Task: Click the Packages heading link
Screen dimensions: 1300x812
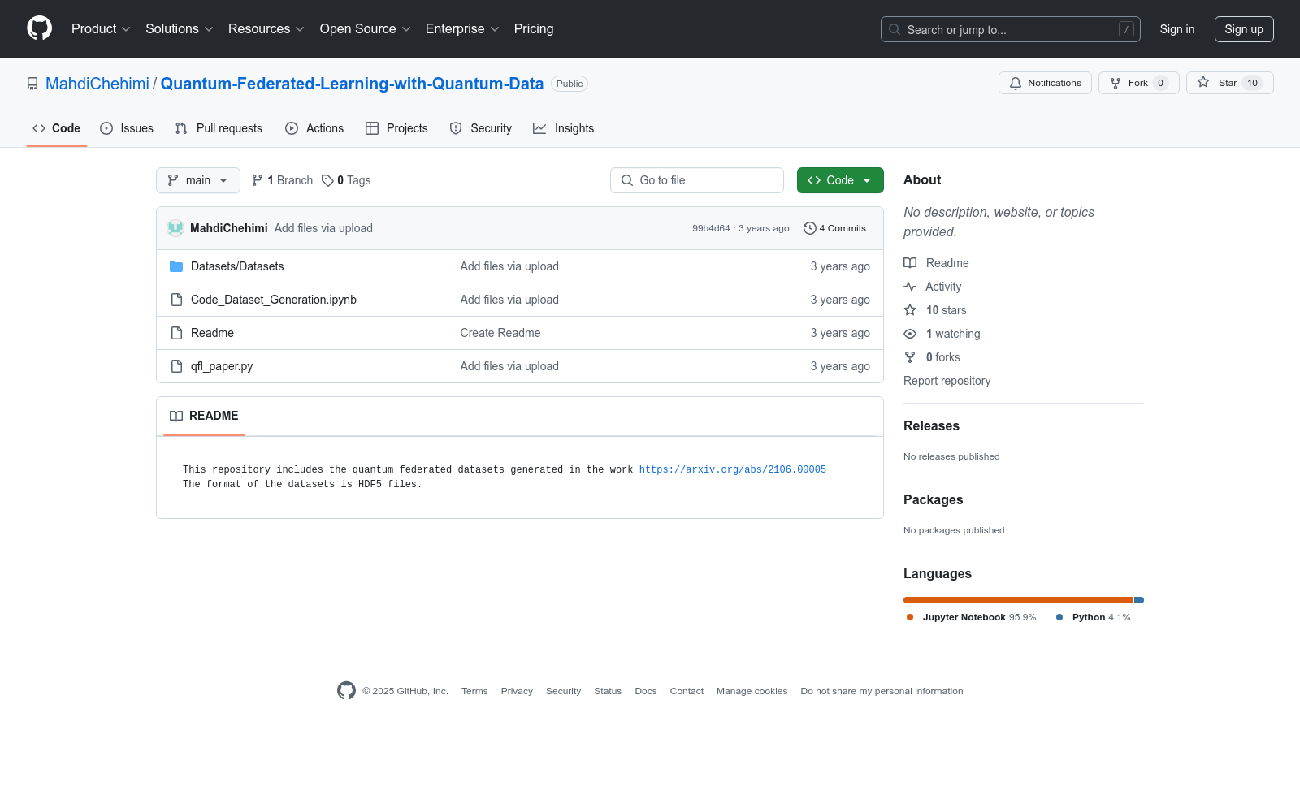Action: point(934,500)
